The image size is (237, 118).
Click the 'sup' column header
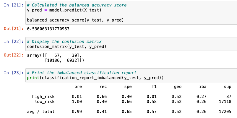(228, 87)
